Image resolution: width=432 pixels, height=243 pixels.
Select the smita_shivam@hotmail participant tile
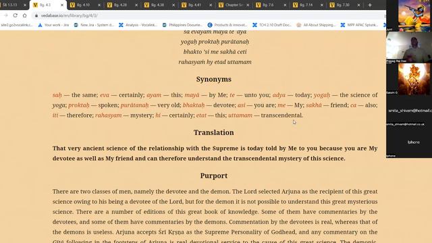[x=409, y=111]
